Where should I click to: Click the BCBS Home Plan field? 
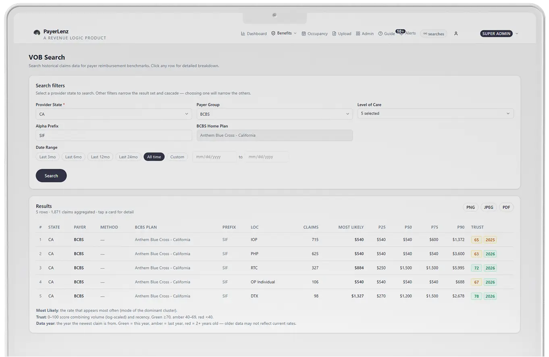(274, 135)
